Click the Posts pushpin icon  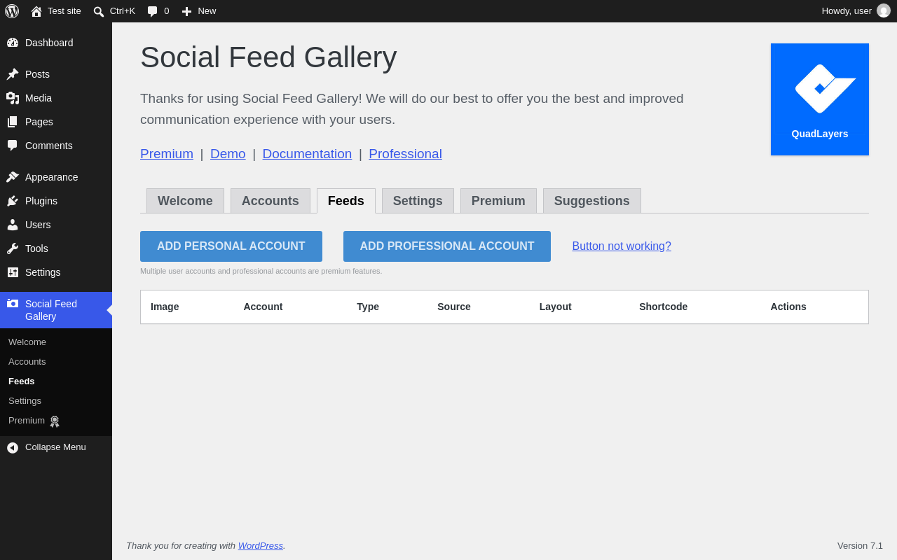point(13,74)
